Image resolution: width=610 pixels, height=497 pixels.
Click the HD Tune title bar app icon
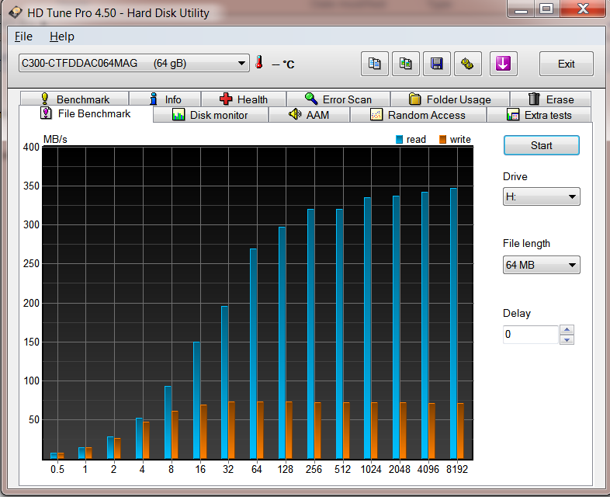click(x=16, y=12)
